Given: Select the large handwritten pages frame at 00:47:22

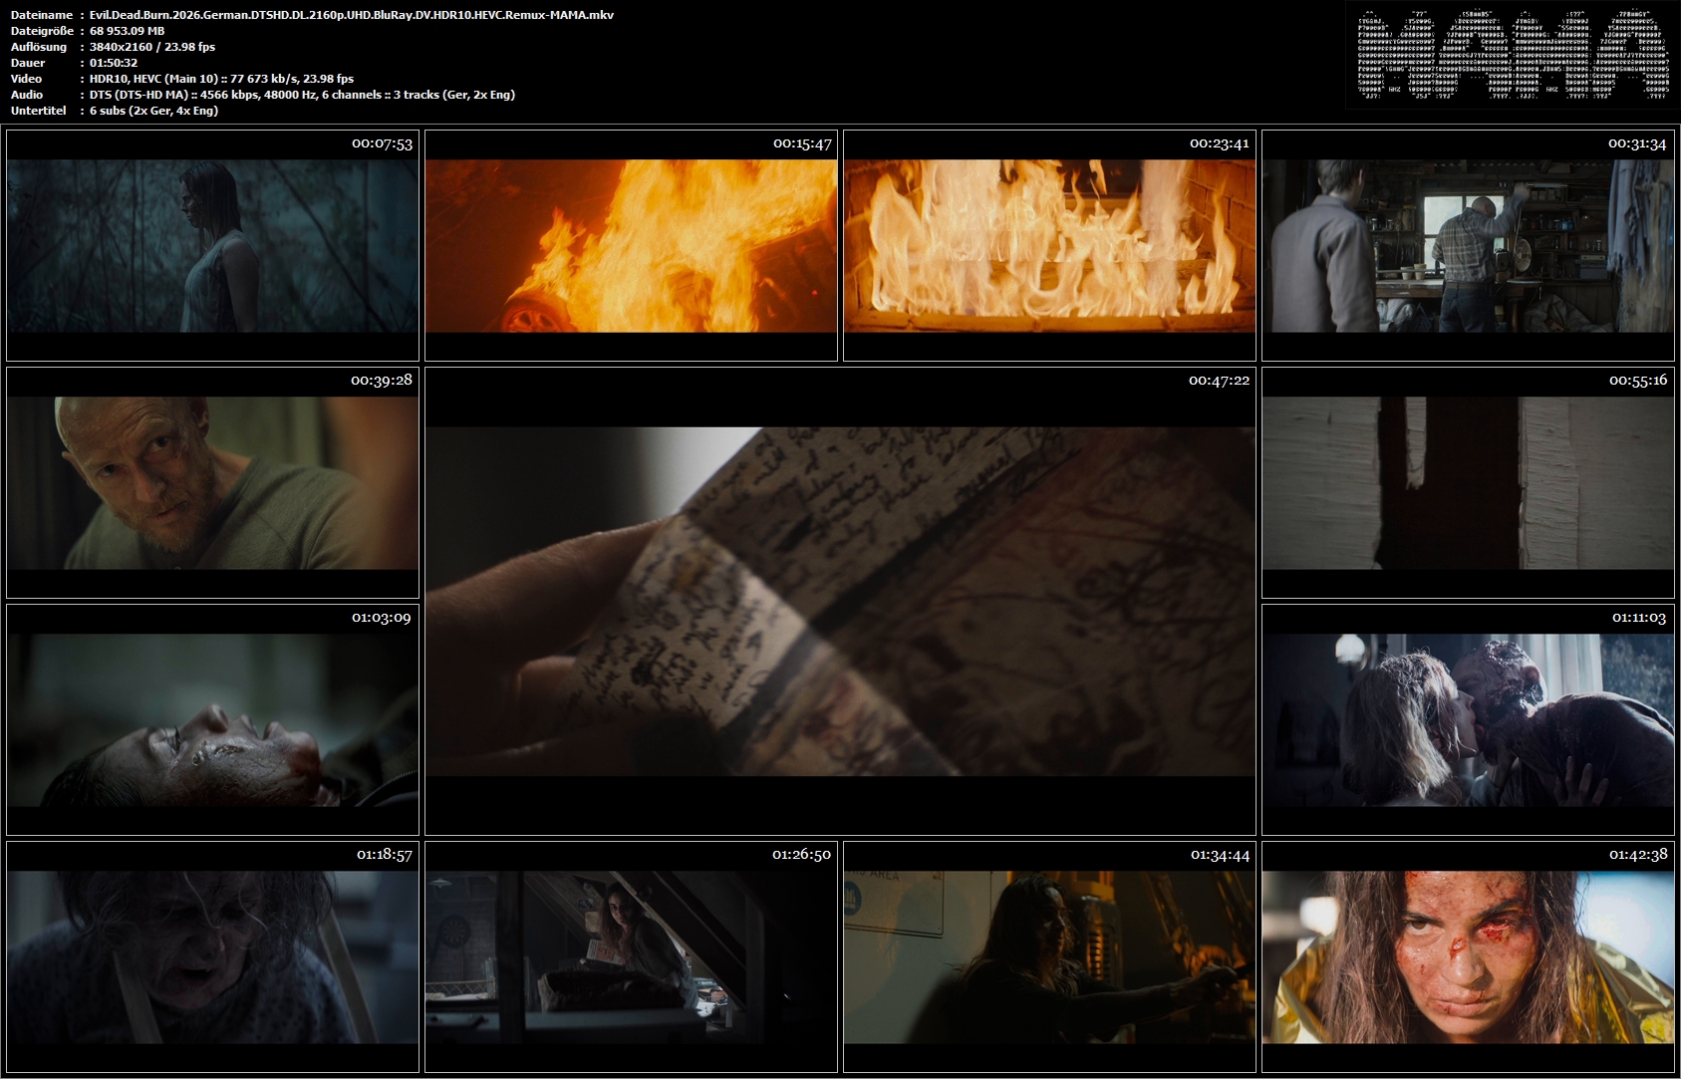Looking at the screenshot, I should (840, 601).
